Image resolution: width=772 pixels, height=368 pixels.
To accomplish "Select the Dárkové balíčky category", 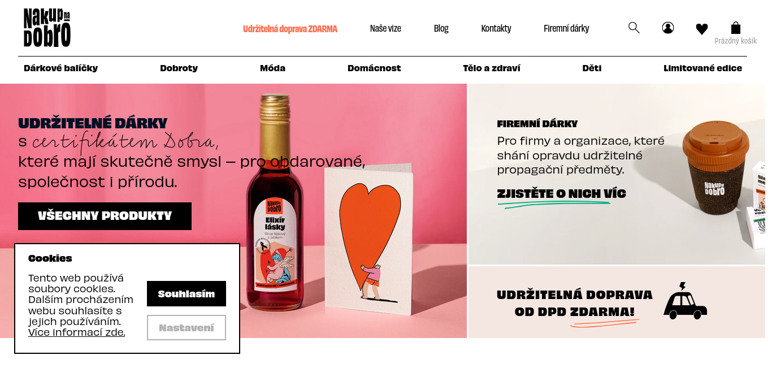I will tap(60, 68).
